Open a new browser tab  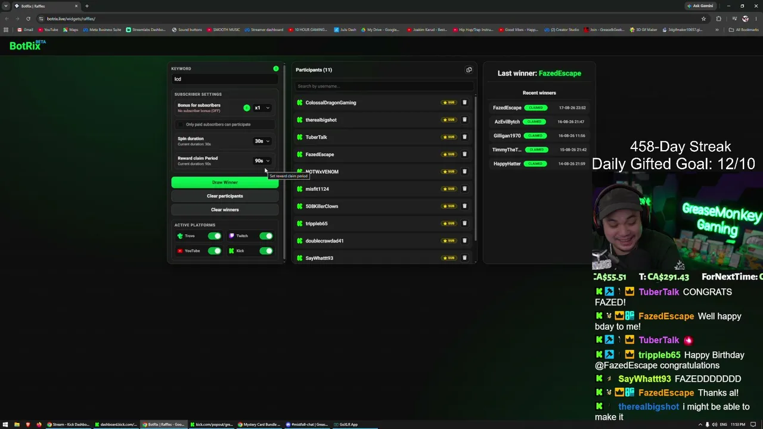coord(86,6)
